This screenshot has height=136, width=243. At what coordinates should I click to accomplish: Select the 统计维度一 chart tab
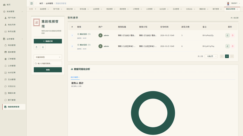(x=75, y=77)
